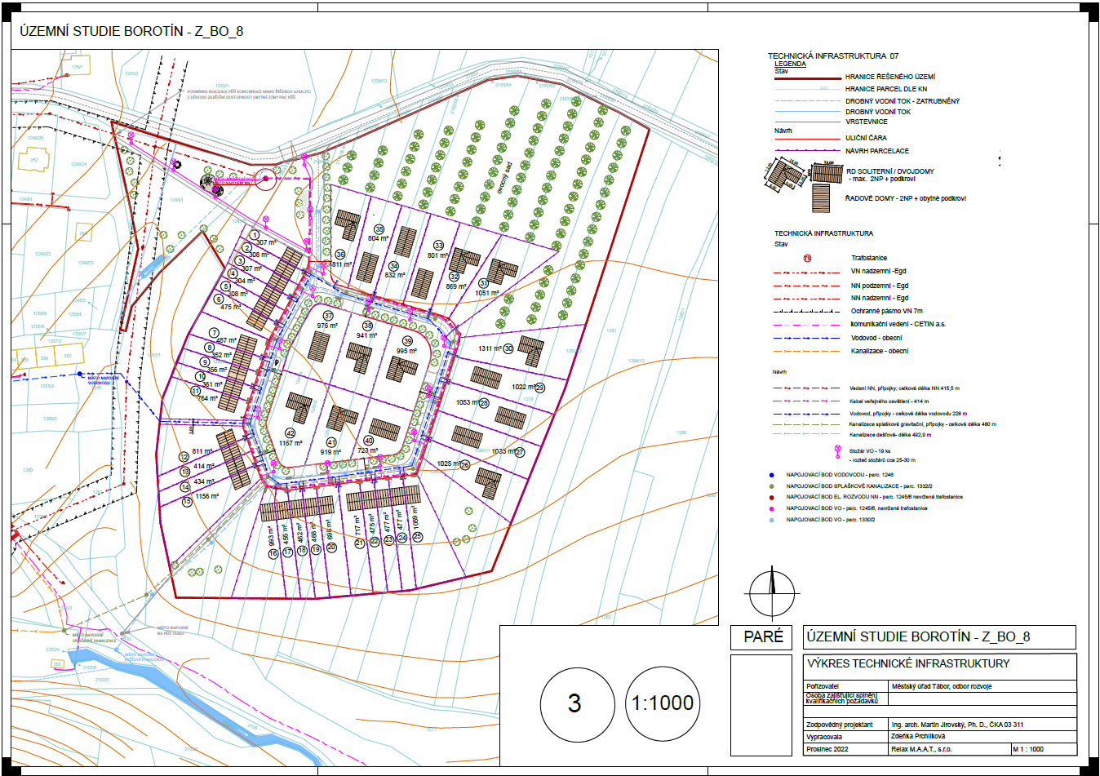Click the Zdeňka Prchlíková name
1100x776 pixels.
918,736
